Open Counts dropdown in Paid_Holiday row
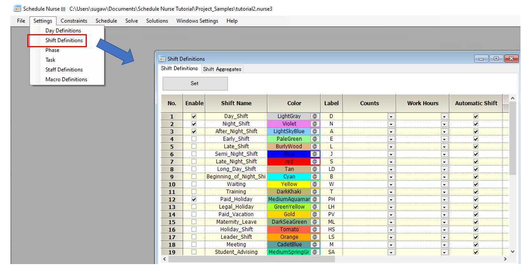 pos(391,199)
